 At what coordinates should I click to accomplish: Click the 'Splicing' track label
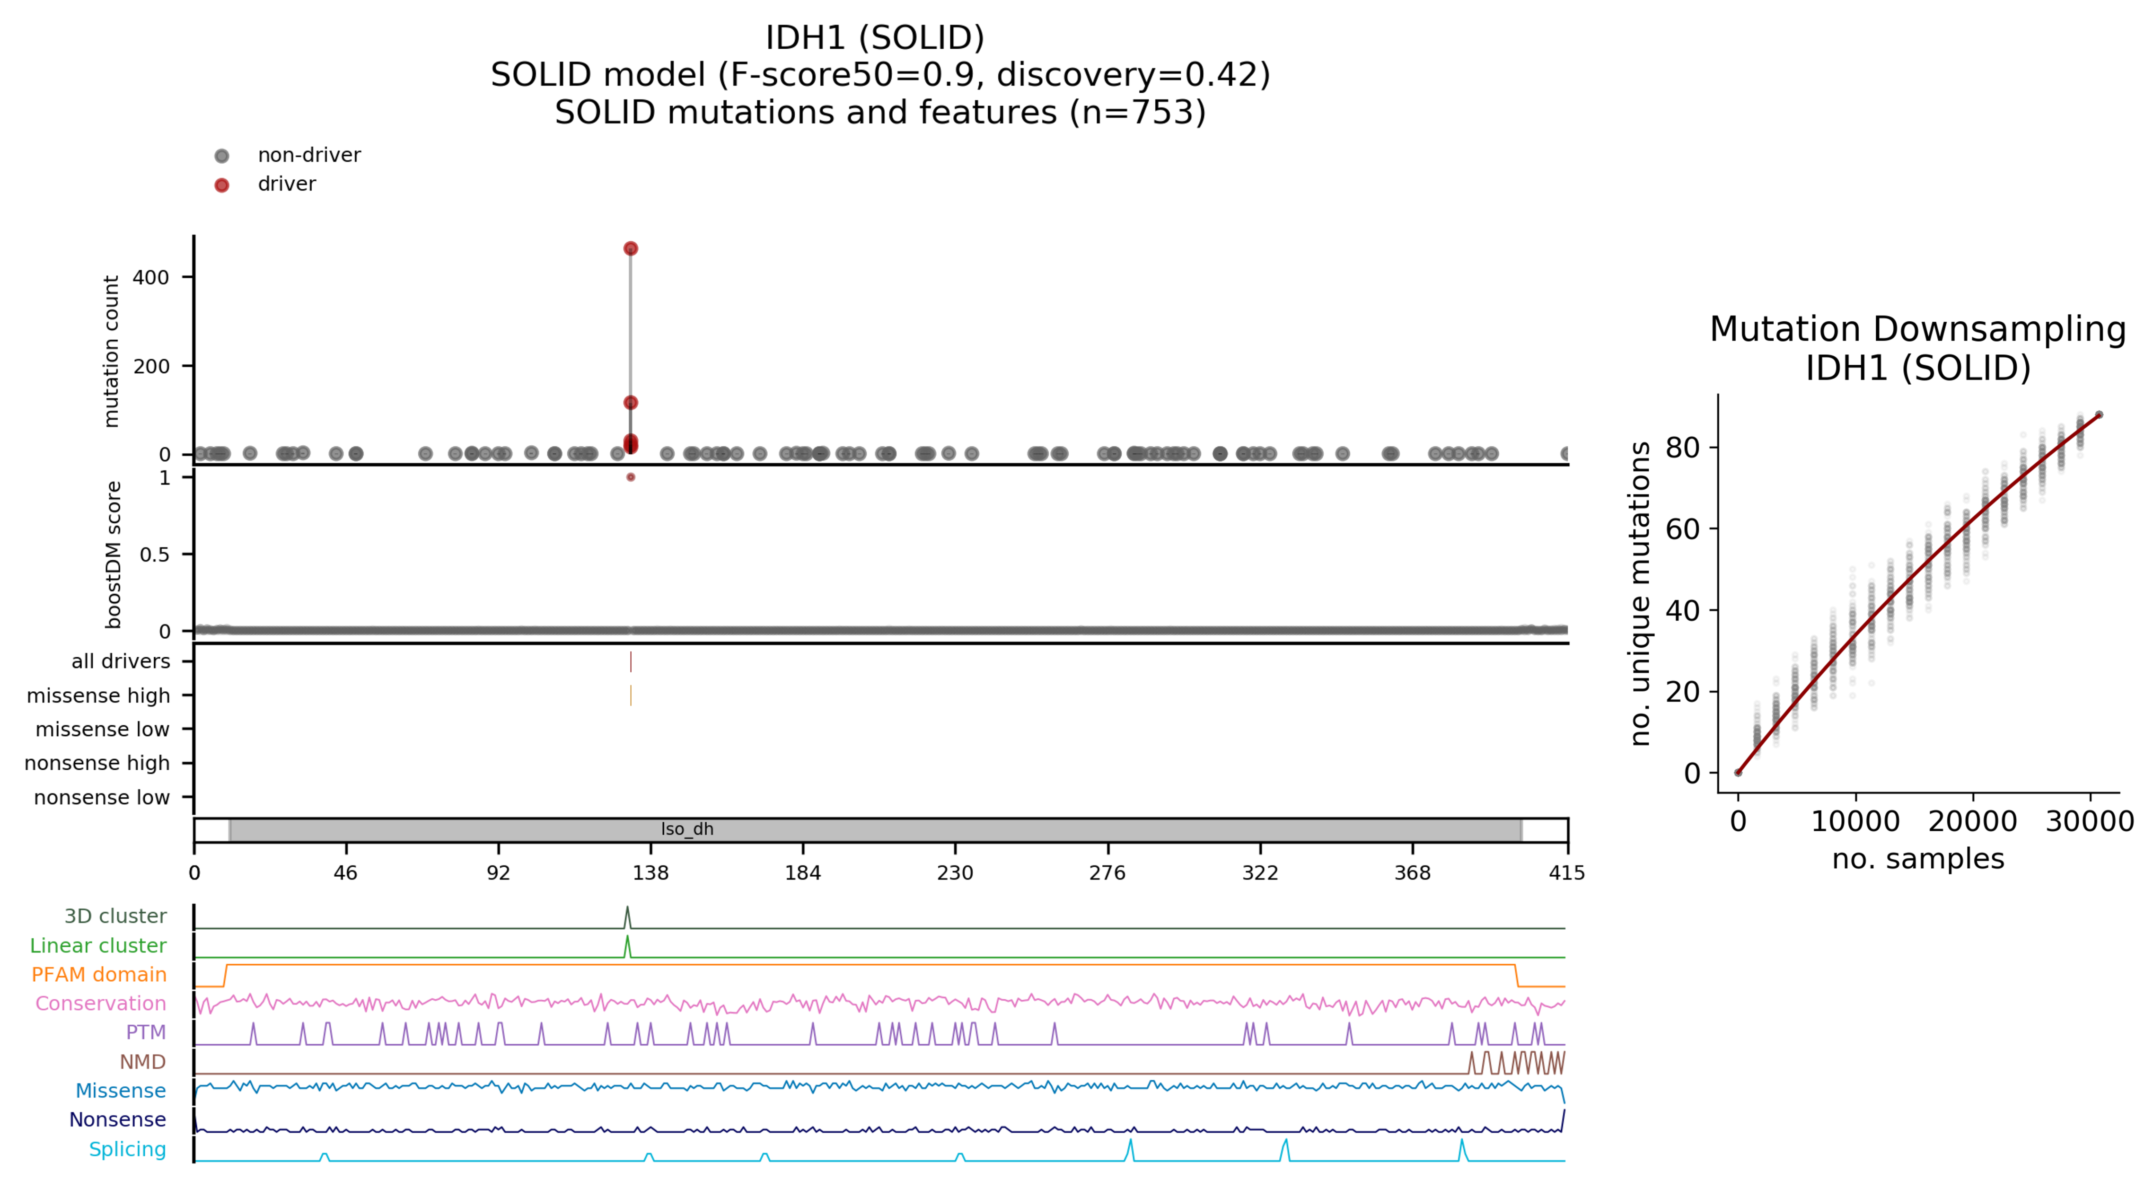(127, 1149)
